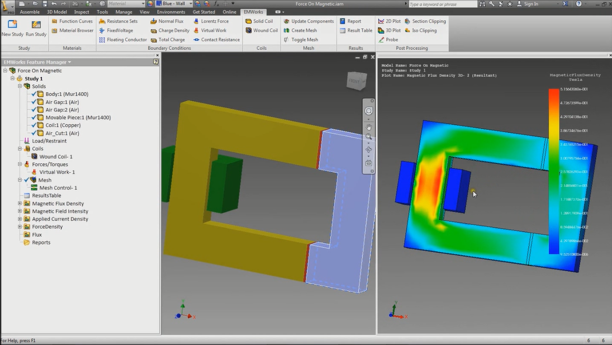The width and height of the screenshot is (612, 345).
Task: Add Virtual Work force in ribbon
Action: 210,30
